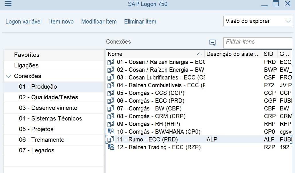295x173 pixels.
Task: Click connection icon for 11 - Rumo ECC
Action: click(111, 139)
